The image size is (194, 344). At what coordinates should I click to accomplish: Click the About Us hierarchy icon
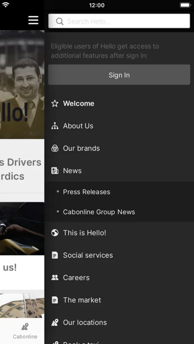pos(55,126)
